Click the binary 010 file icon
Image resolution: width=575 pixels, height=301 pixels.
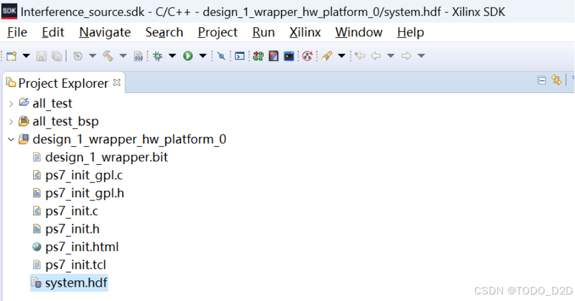click(x=138, y=56)
